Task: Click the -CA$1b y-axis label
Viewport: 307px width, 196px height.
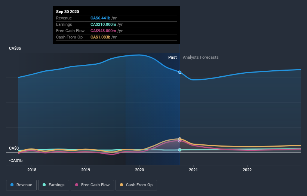Action: pos(16,160)
